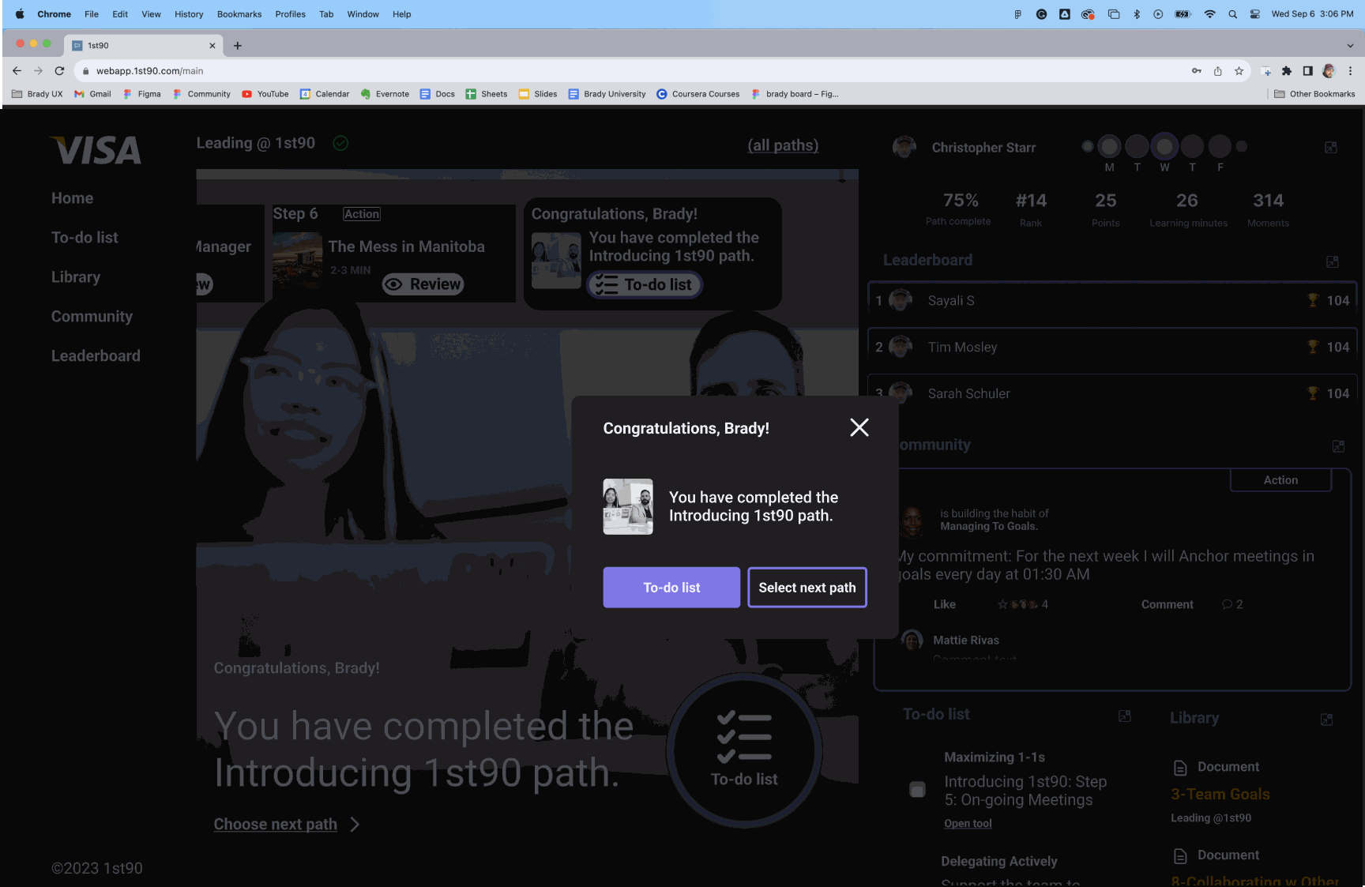Open the (all paths) link
1365x887 pixels.
click(783, 145)
